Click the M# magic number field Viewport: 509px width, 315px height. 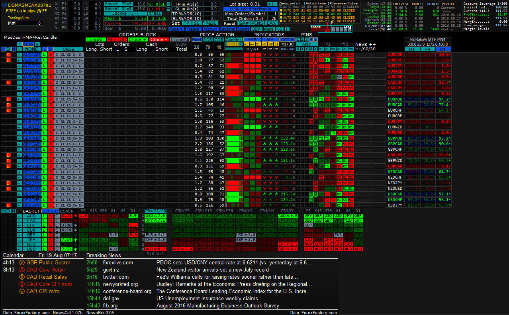click(x=29, y=23)
